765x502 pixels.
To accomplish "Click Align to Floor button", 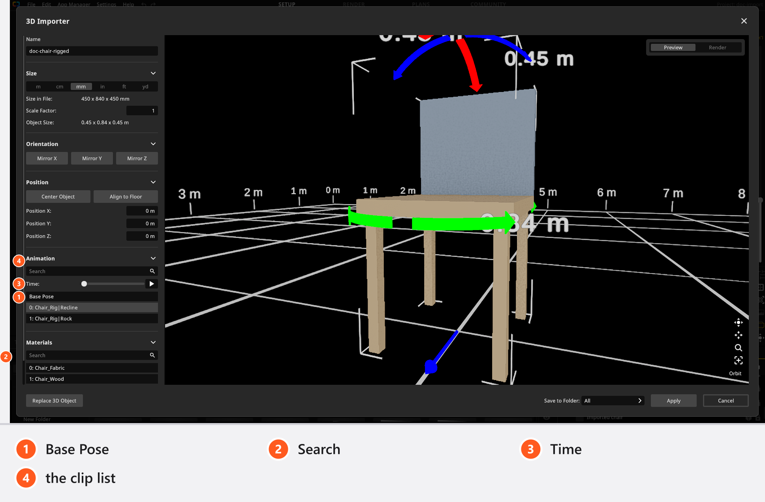I will click(x=126, y=197).
